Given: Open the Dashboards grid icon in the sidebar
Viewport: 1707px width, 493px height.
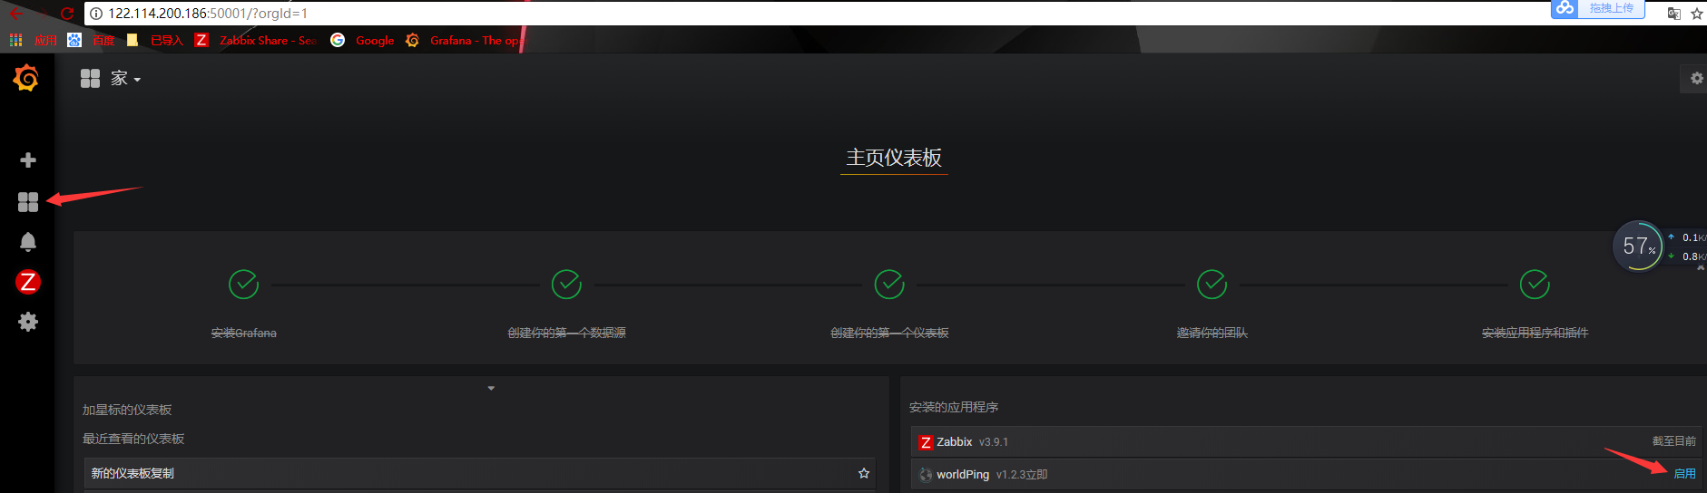Looking at the screenshot, I should [28, 202].
